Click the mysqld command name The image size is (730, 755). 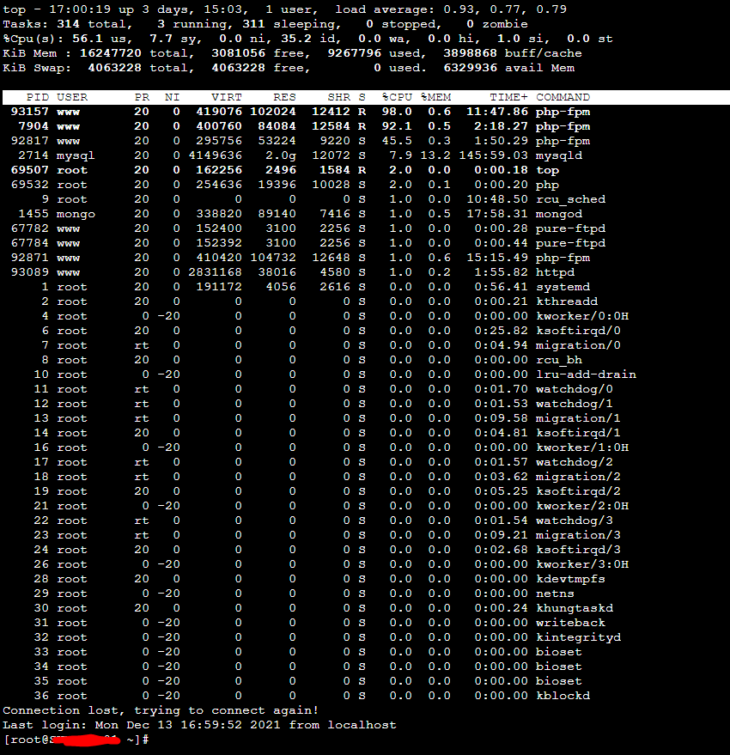click(559, 155)
